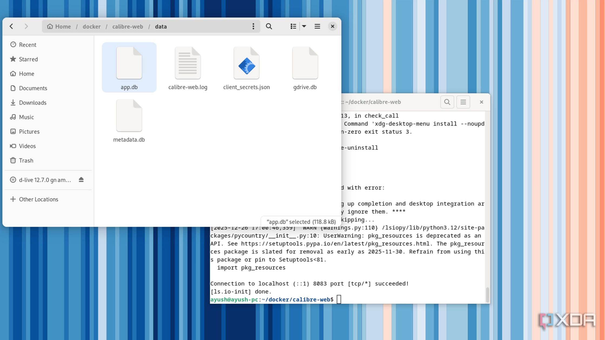Go to docker folder in path bar

[92, 26]
